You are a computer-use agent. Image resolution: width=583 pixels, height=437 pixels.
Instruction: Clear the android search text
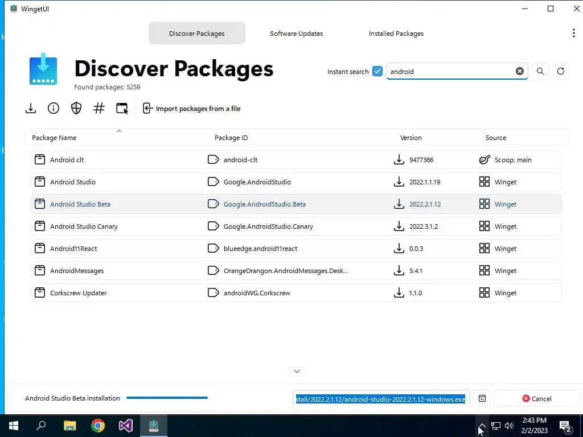point(520,71)
